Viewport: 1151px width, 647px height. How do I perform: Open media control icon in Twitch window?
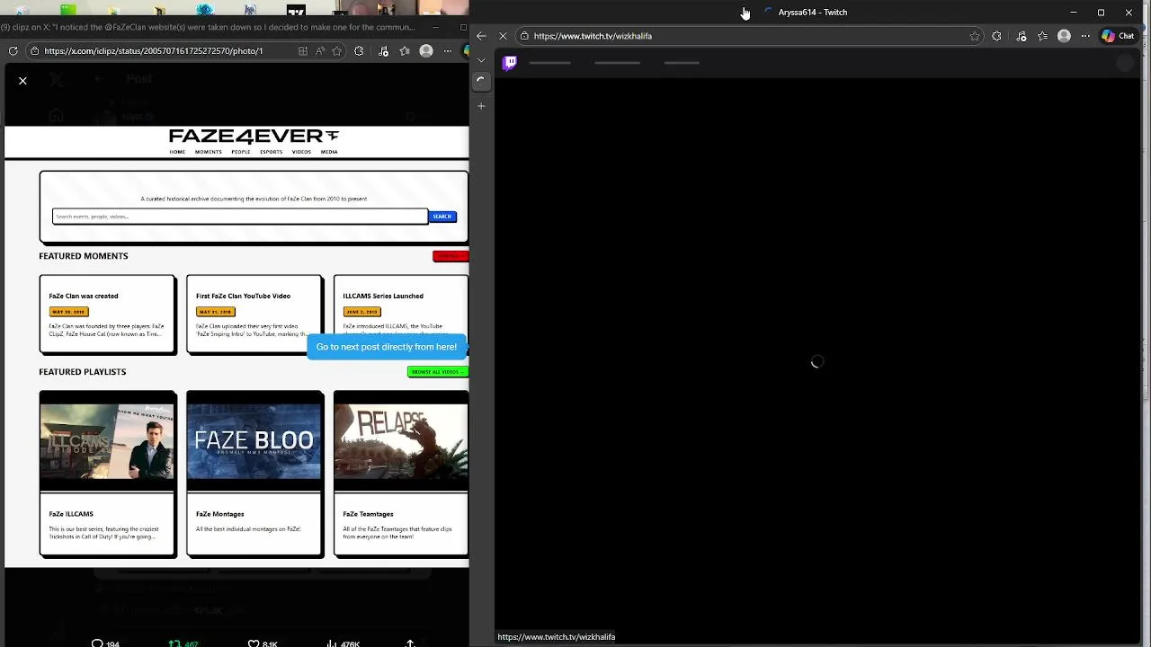[x=1022, y=36]
